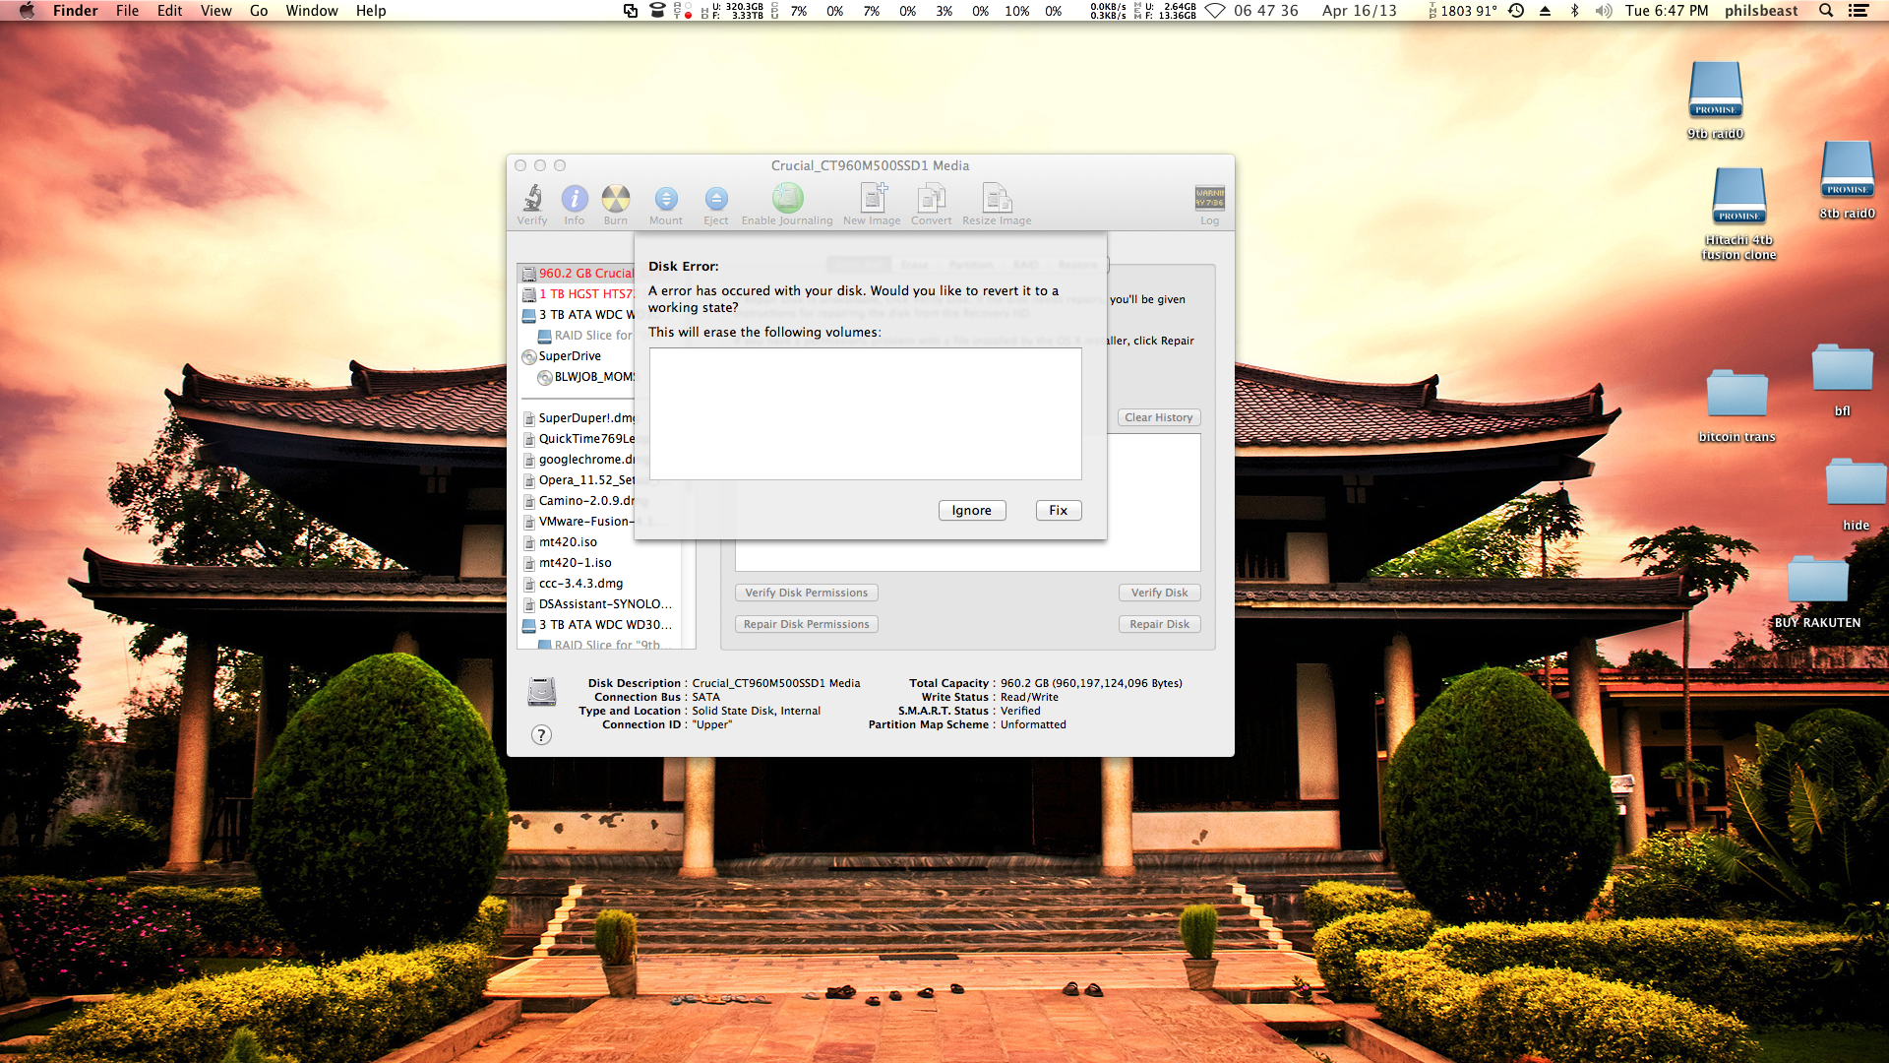Image resolution: width=1889 pixels, height=1063 pixels.
Task: Open the disk Info icon
Action: [x=575, y=200]
